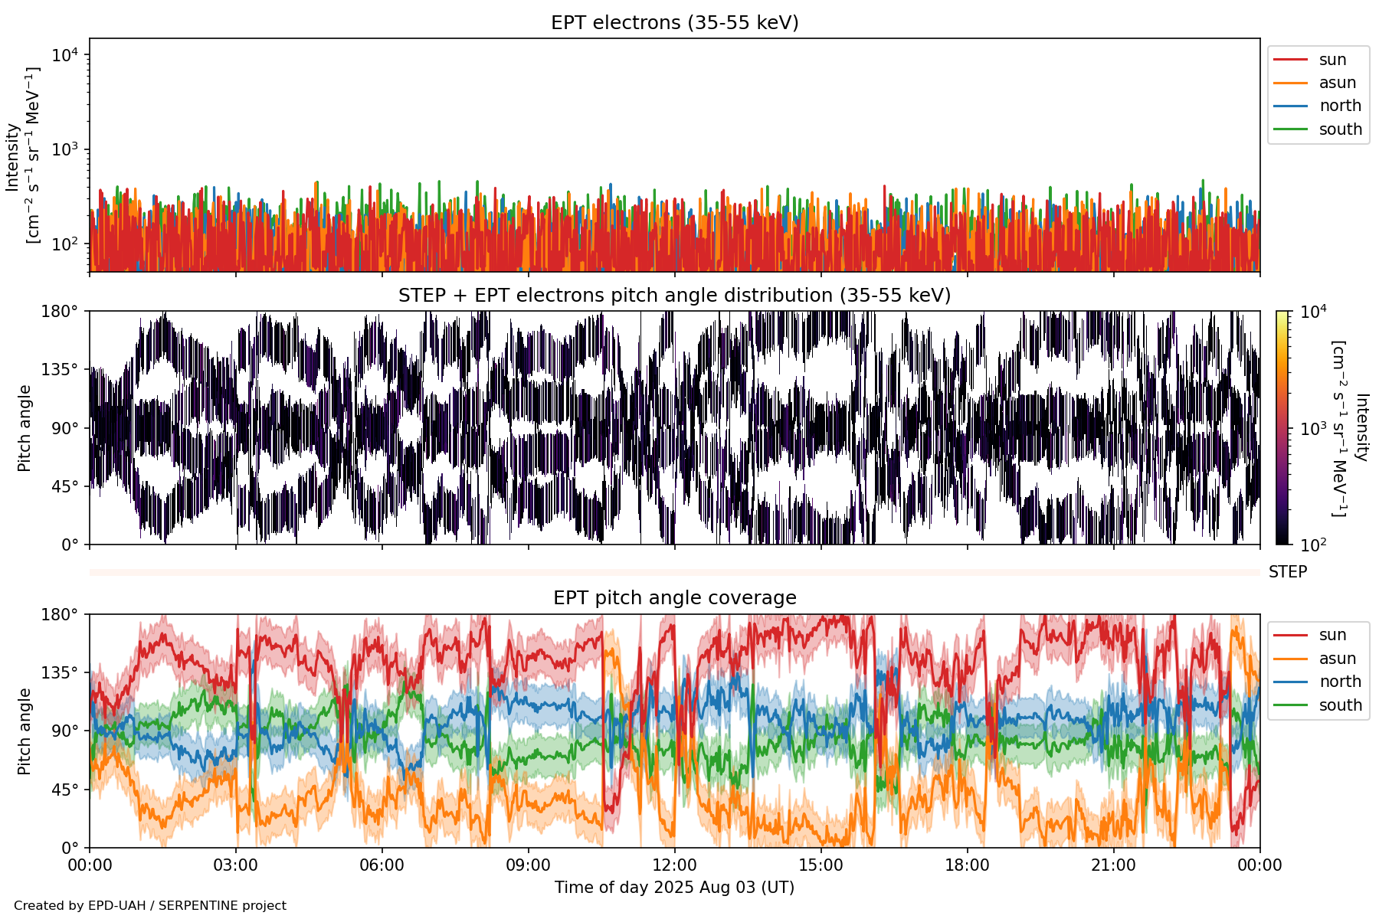Click the orange asun line sample in the EPT electrons legend
This screenshot has width=1379, height=919.
1289,83
